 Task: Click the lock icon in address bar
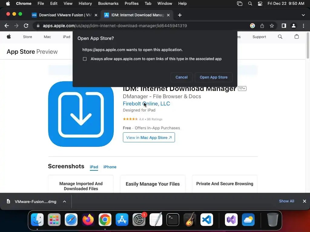click(38, 26)
